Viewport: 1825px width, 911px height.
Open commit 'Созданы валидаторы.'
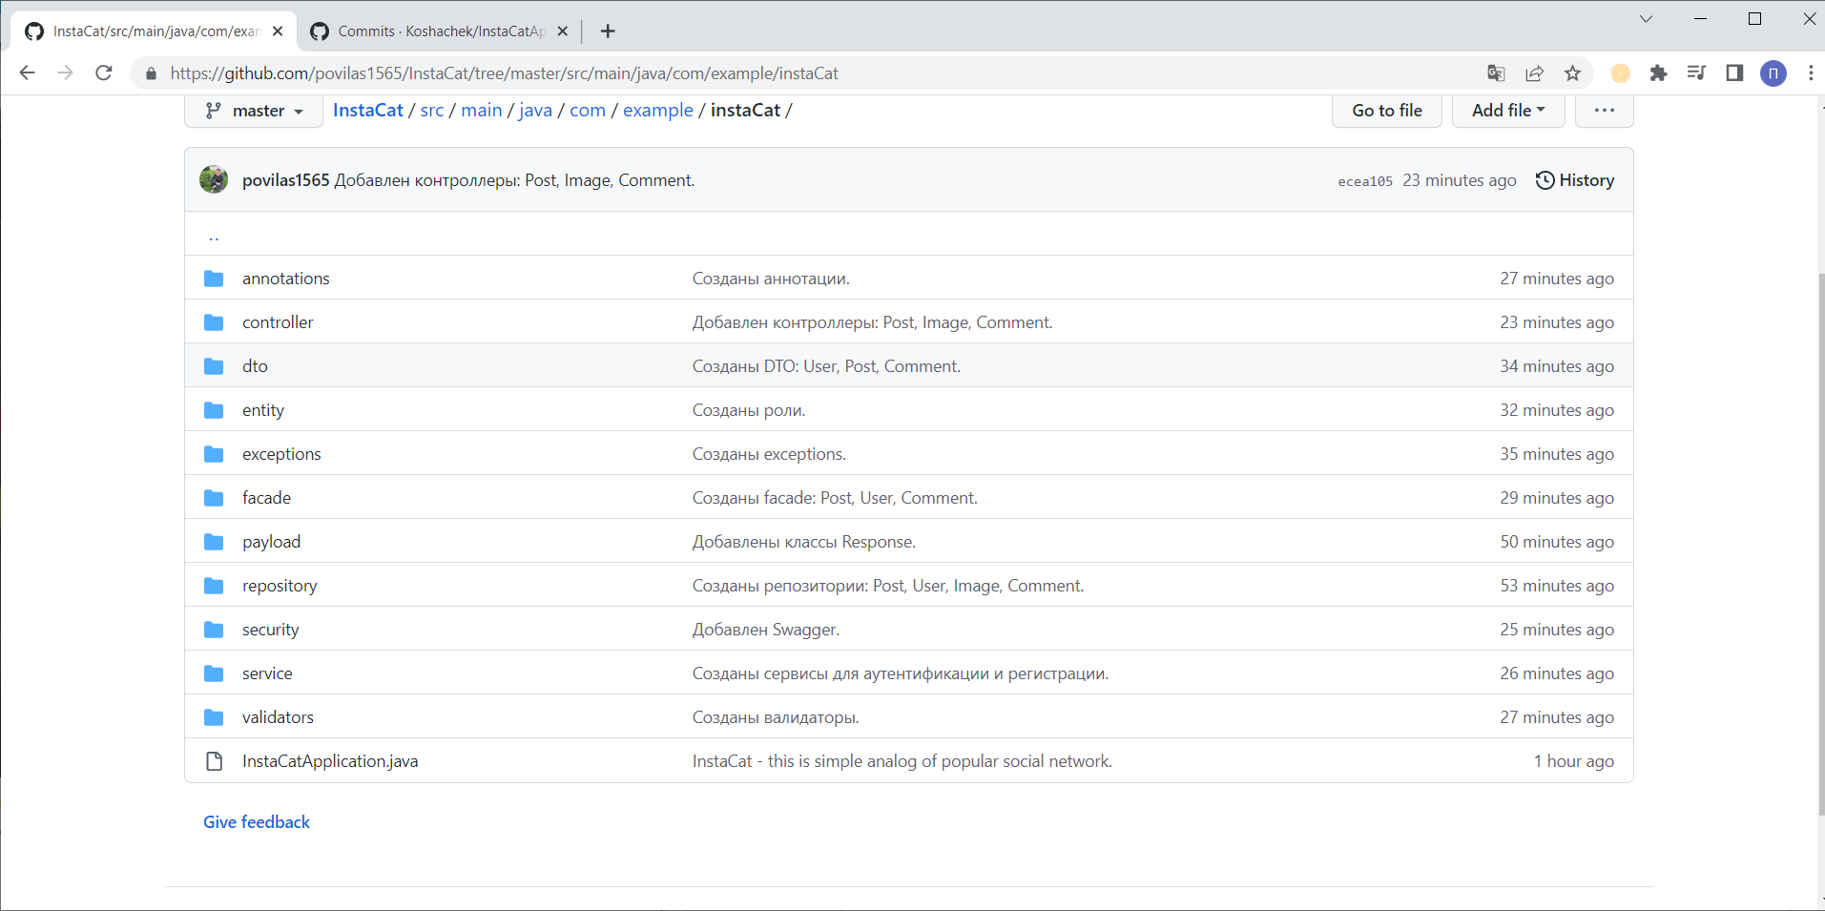coord(776,717)
